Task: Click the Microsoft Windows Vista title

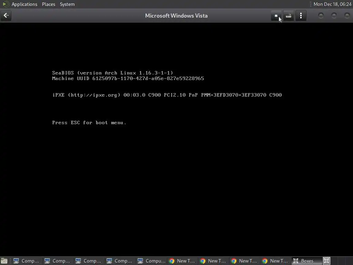Action: click(x=176, y=16)
